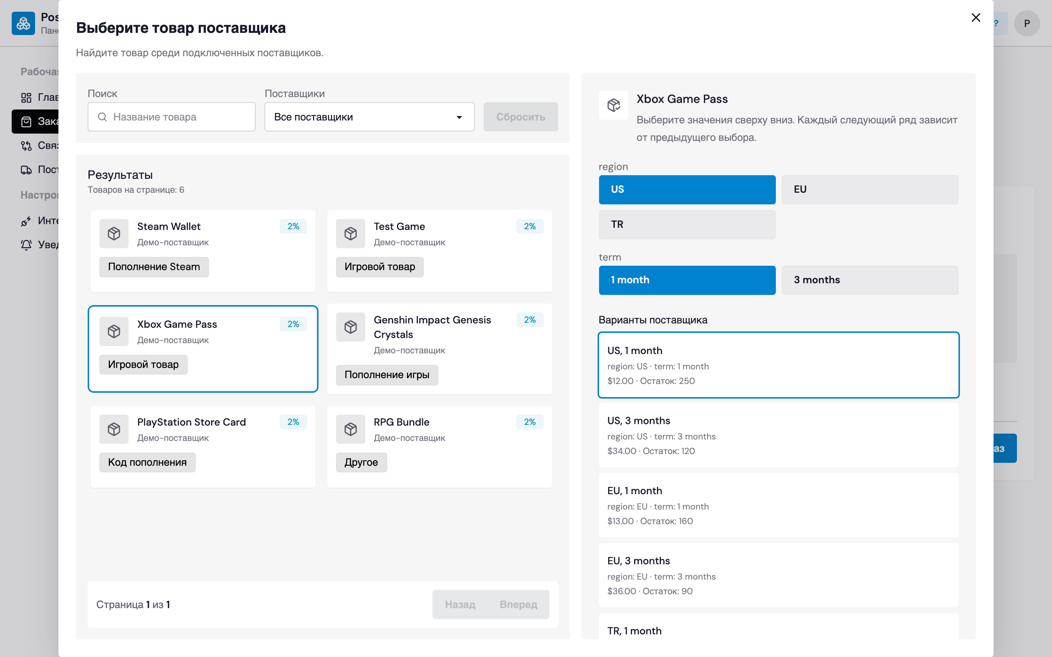Screen dimensions: 1052x657
Task: Click the search magnifier icon
Action: click(x=102, y=117)
